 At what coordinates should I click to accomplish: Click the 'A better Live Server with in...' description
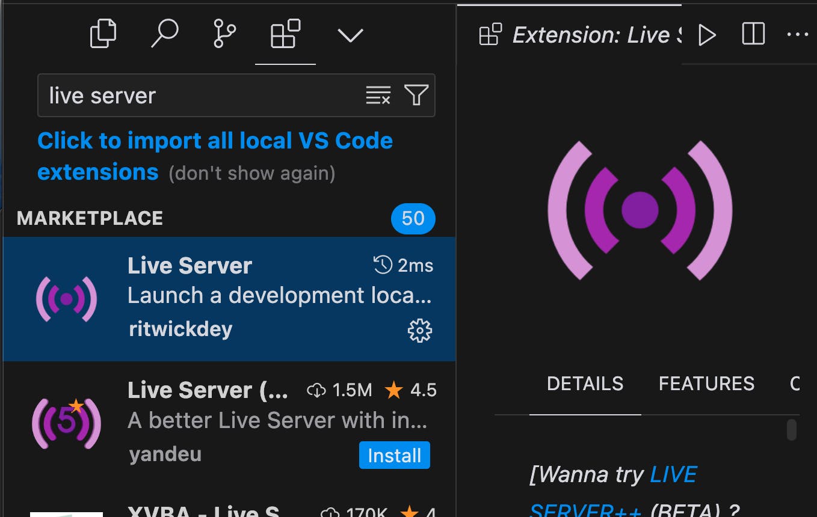[x=278, y=421]
